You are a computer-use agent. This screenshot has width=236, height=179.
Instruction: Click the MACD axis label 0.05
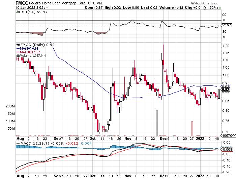(x=227, y=143)
